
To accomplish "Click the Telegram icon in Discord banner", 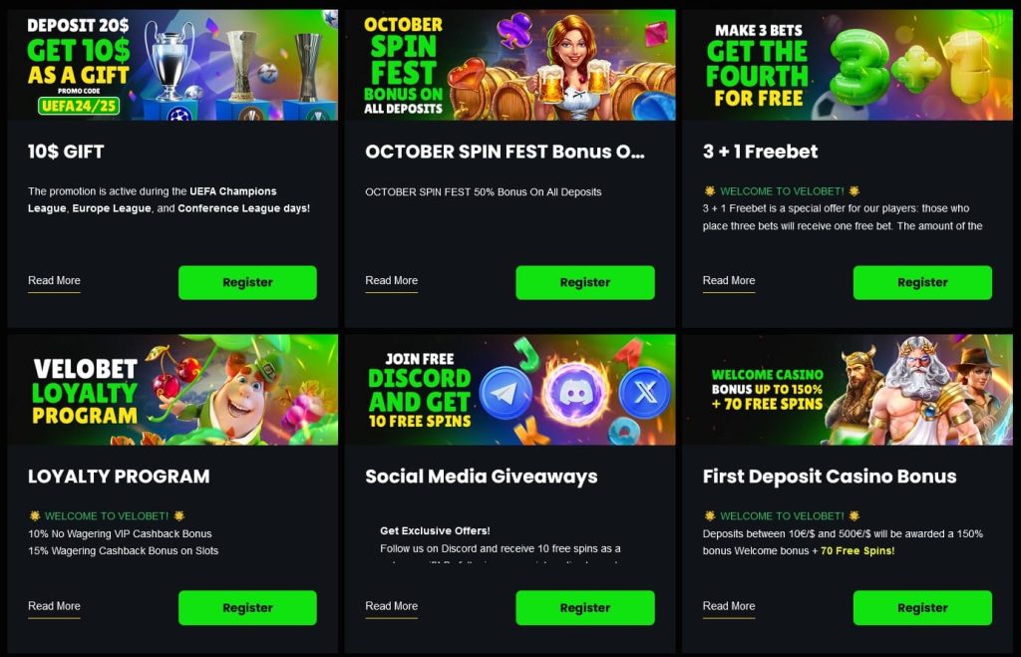I will click(x=506, y=393).
